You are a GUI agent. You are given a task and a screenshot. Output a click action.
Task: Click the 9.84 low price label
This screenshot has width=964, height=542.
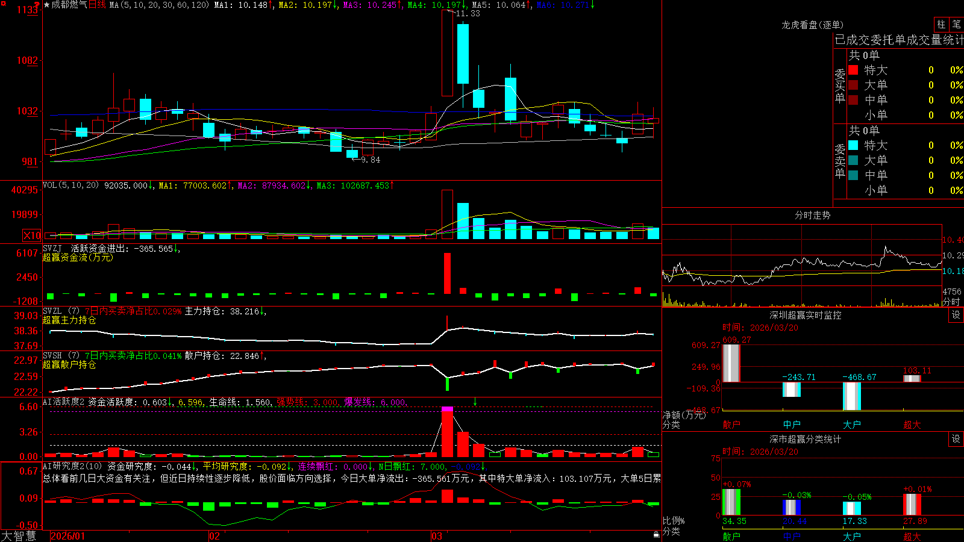click(x=371, y=160)
